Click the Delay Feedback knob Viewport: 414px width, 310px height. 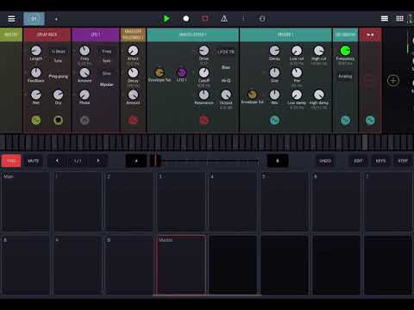pos(36,73)
